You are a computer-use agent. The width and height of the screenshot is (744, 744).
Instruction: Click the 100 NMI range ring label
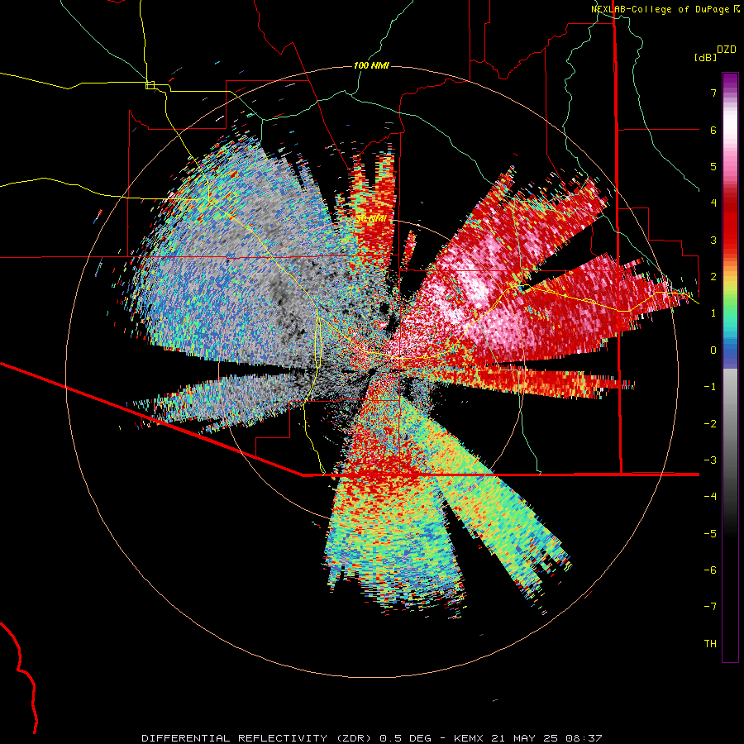click(371, 65)
